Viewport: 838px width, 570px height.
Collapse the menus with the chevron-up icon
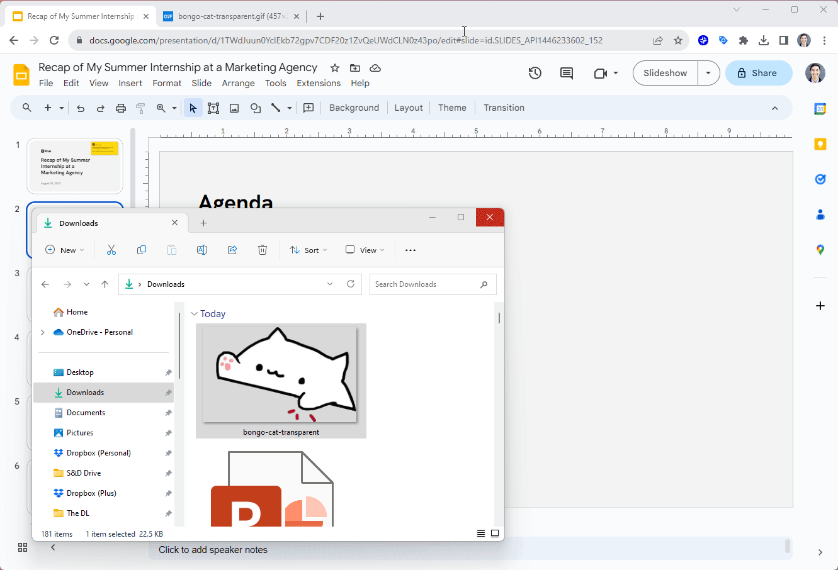pyautogui.click(x=774, y=108)
